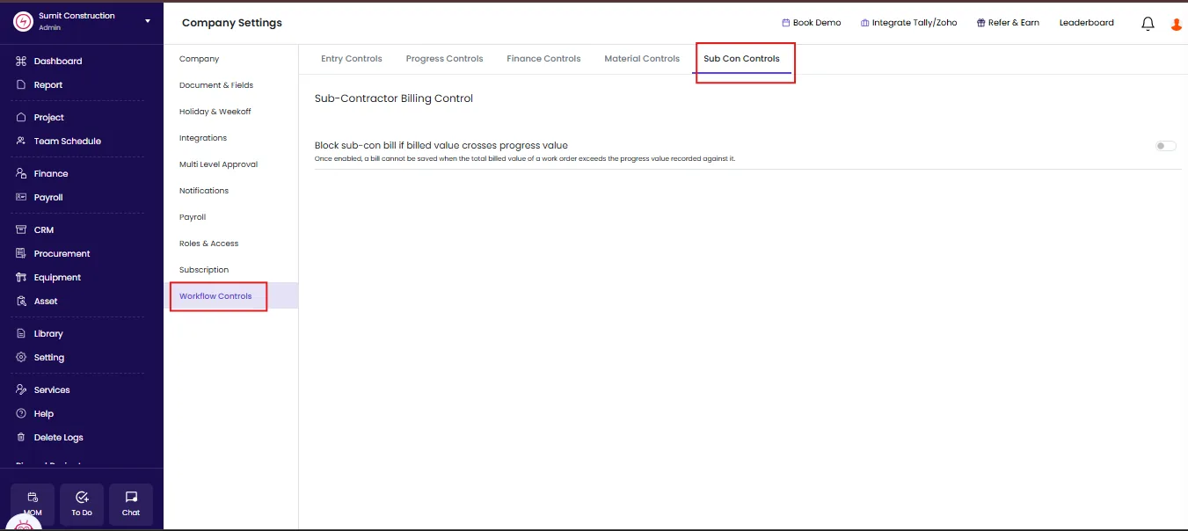The width and height of the screenshot is (1188, 531).
Task: Click the Procurement icon in sidebar
Action: pyautogui.click(x=21, y=254)
